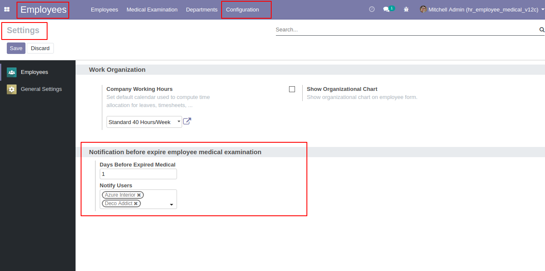Open the Configuration menu
Screen dimensions: 545x271
[x=242, y=9]
